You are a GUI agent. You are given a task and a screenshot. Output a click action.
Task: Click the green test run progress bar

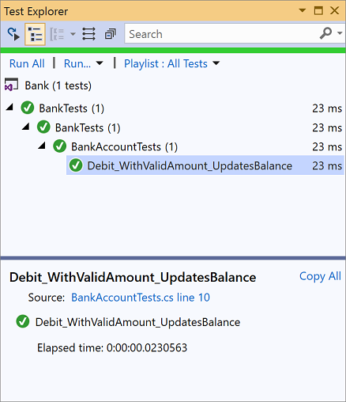[x=173, y=51]
